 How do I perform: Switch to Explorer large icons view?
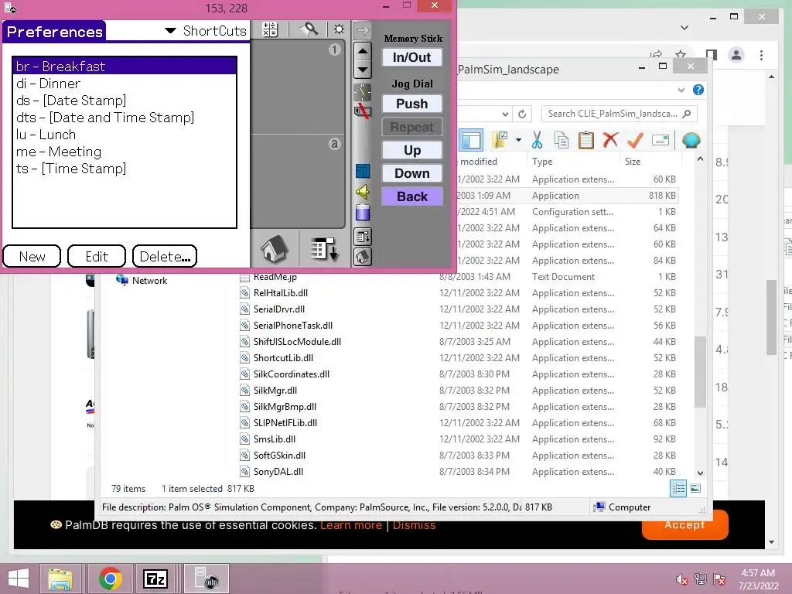tap(695, 488)
